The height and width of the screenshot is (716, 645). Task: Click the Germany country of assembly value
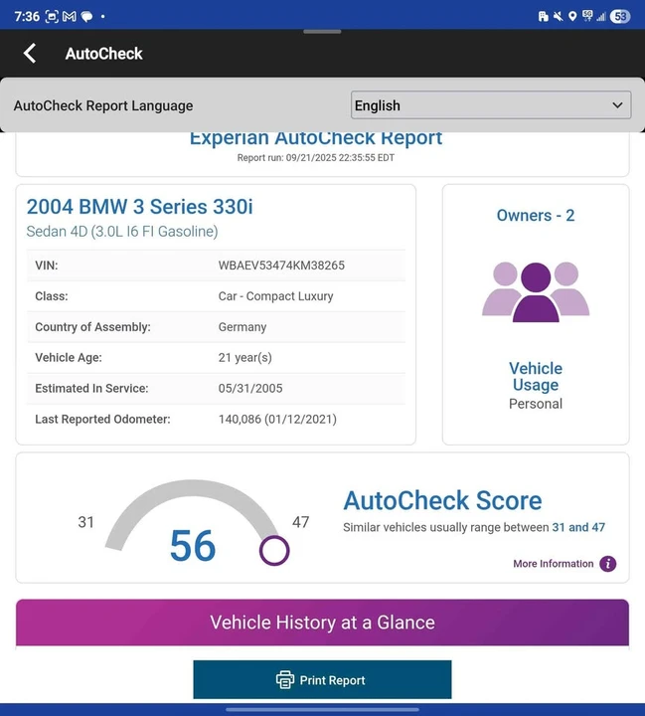tap(242, 327)
